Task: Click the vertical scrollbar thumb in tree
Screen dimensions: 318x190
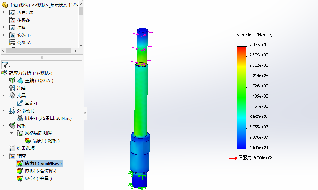Action: click(x=81, y=11)
